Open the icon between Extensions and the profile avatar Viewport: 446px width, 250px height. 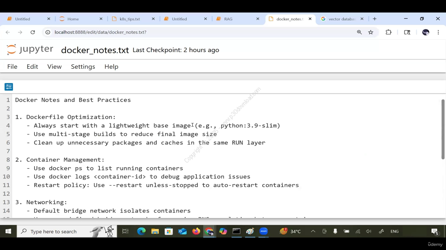(407, 32)
